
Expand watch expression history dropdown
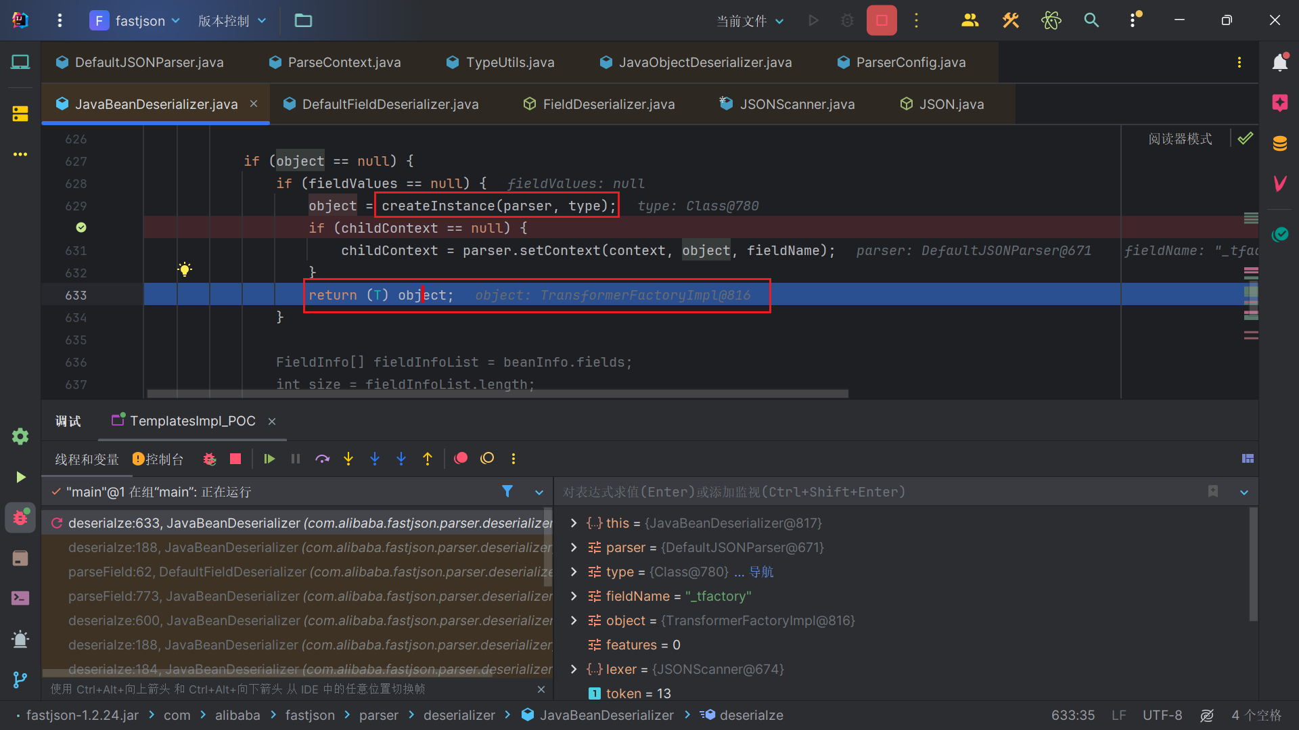pyautogui.click(x=1244, y=492)
